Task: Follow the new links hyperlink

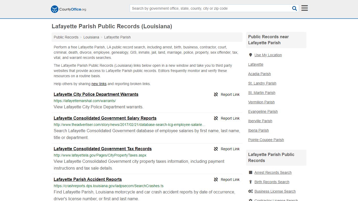Action: [x=99, y=84]
